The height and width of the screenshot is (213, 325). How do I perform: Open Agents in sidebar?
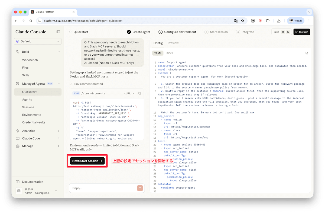(x=27, y=100)
